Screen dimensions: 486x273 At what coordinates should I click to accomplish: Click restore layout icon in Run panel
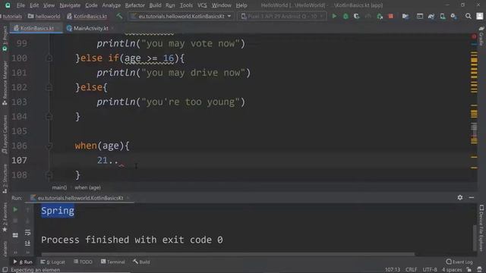(15, 235)
